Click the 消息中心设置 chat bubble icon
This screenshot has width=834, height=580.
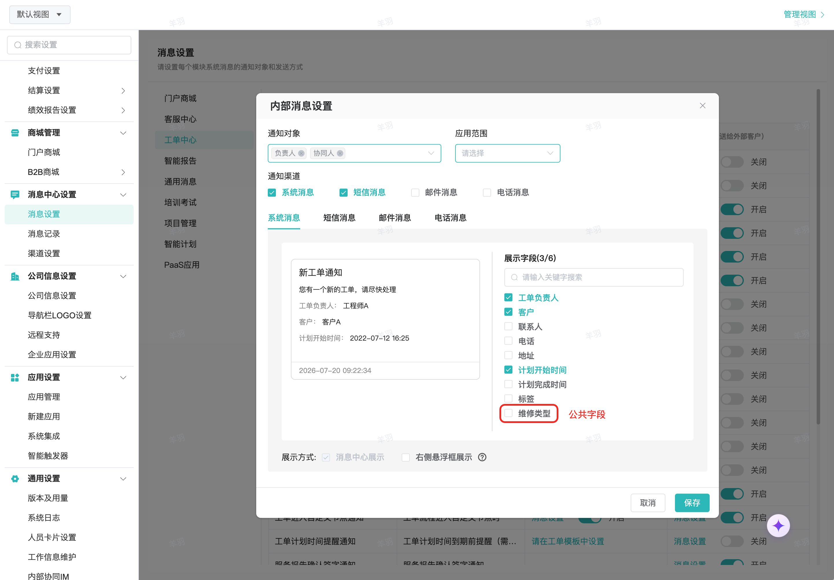[15, 195]
